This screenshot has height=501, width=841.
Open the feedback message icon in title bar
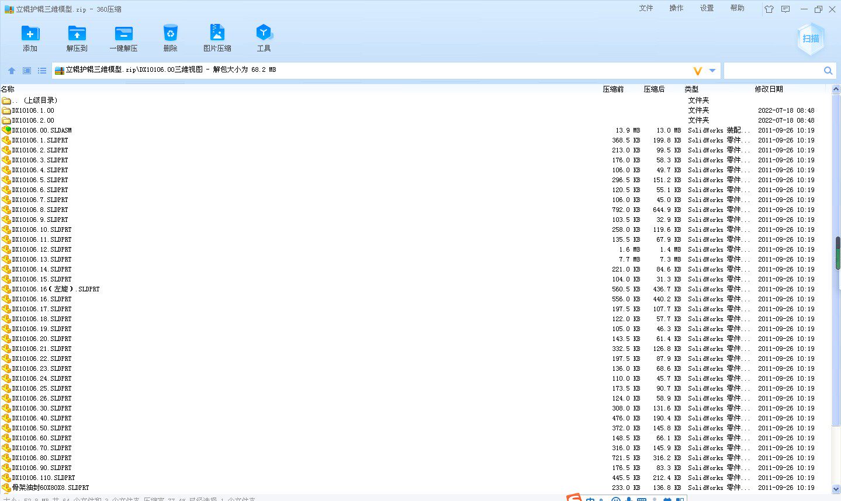(x=785, y=9)
